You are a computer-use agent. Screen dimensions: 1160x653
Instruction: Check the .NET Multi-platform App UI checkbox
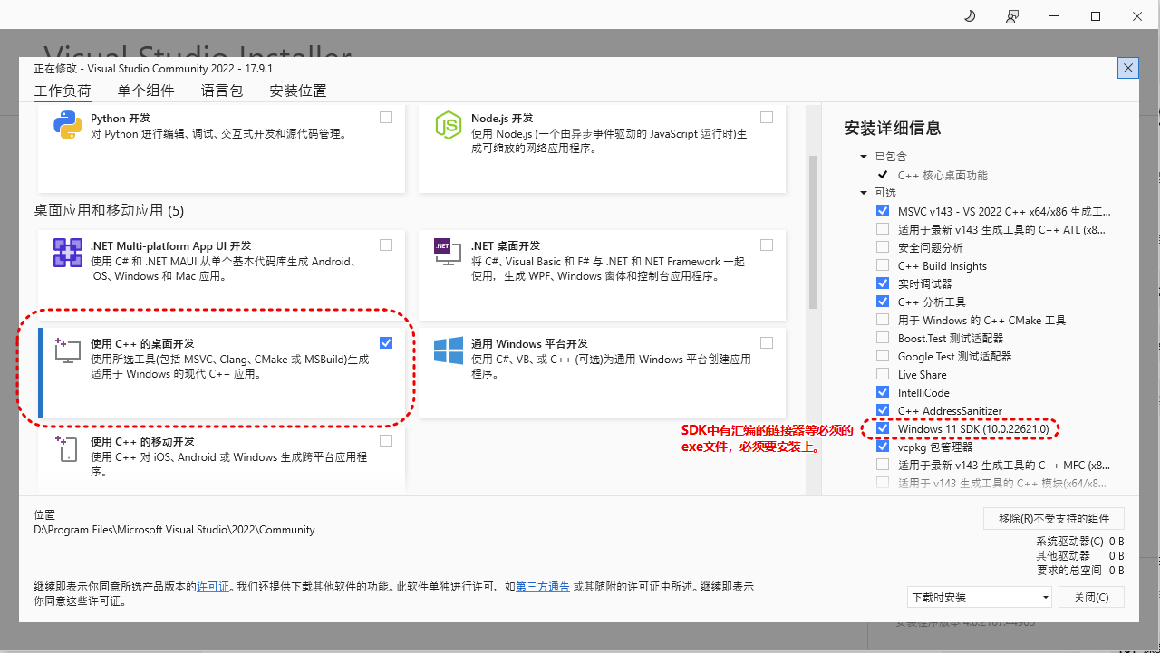click(386, 245)
